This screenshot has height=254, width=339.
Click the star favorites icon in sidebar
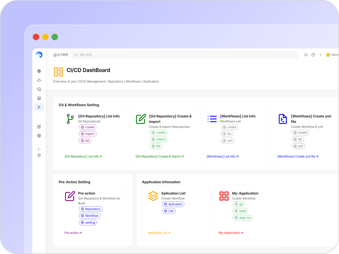(39, 155)
